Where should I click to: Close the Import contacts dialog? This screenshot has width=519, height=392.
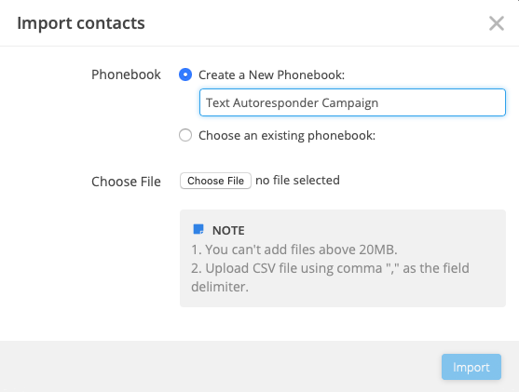click(497, 23)
